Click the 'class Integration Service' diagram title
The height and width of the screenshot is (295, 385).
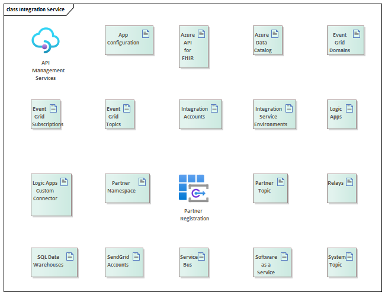pyautogui.click(x=36, y=9)
